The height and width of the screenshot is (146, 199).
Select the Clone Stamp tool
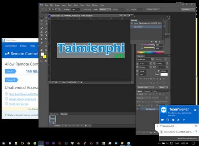click(42, 32)
